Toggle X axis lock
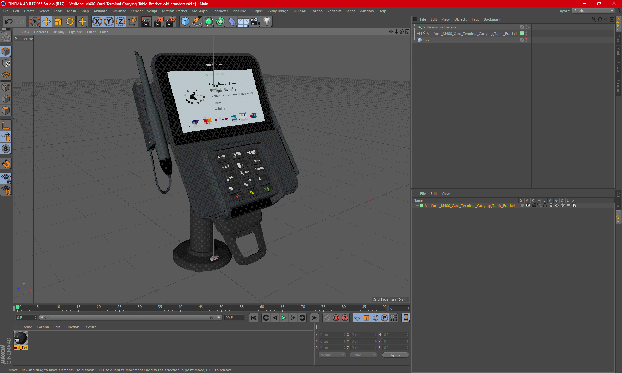The image size is (622, 373). [97, 22]
